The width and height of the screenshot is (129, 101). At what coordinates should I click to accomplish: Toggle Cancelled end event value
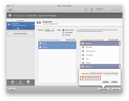click(x=100, y=47)
